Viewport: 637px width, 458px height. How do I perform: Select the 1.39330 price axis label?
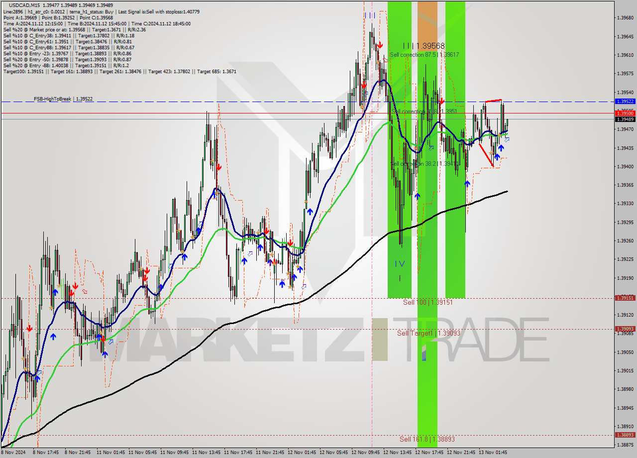click(625, 204)
